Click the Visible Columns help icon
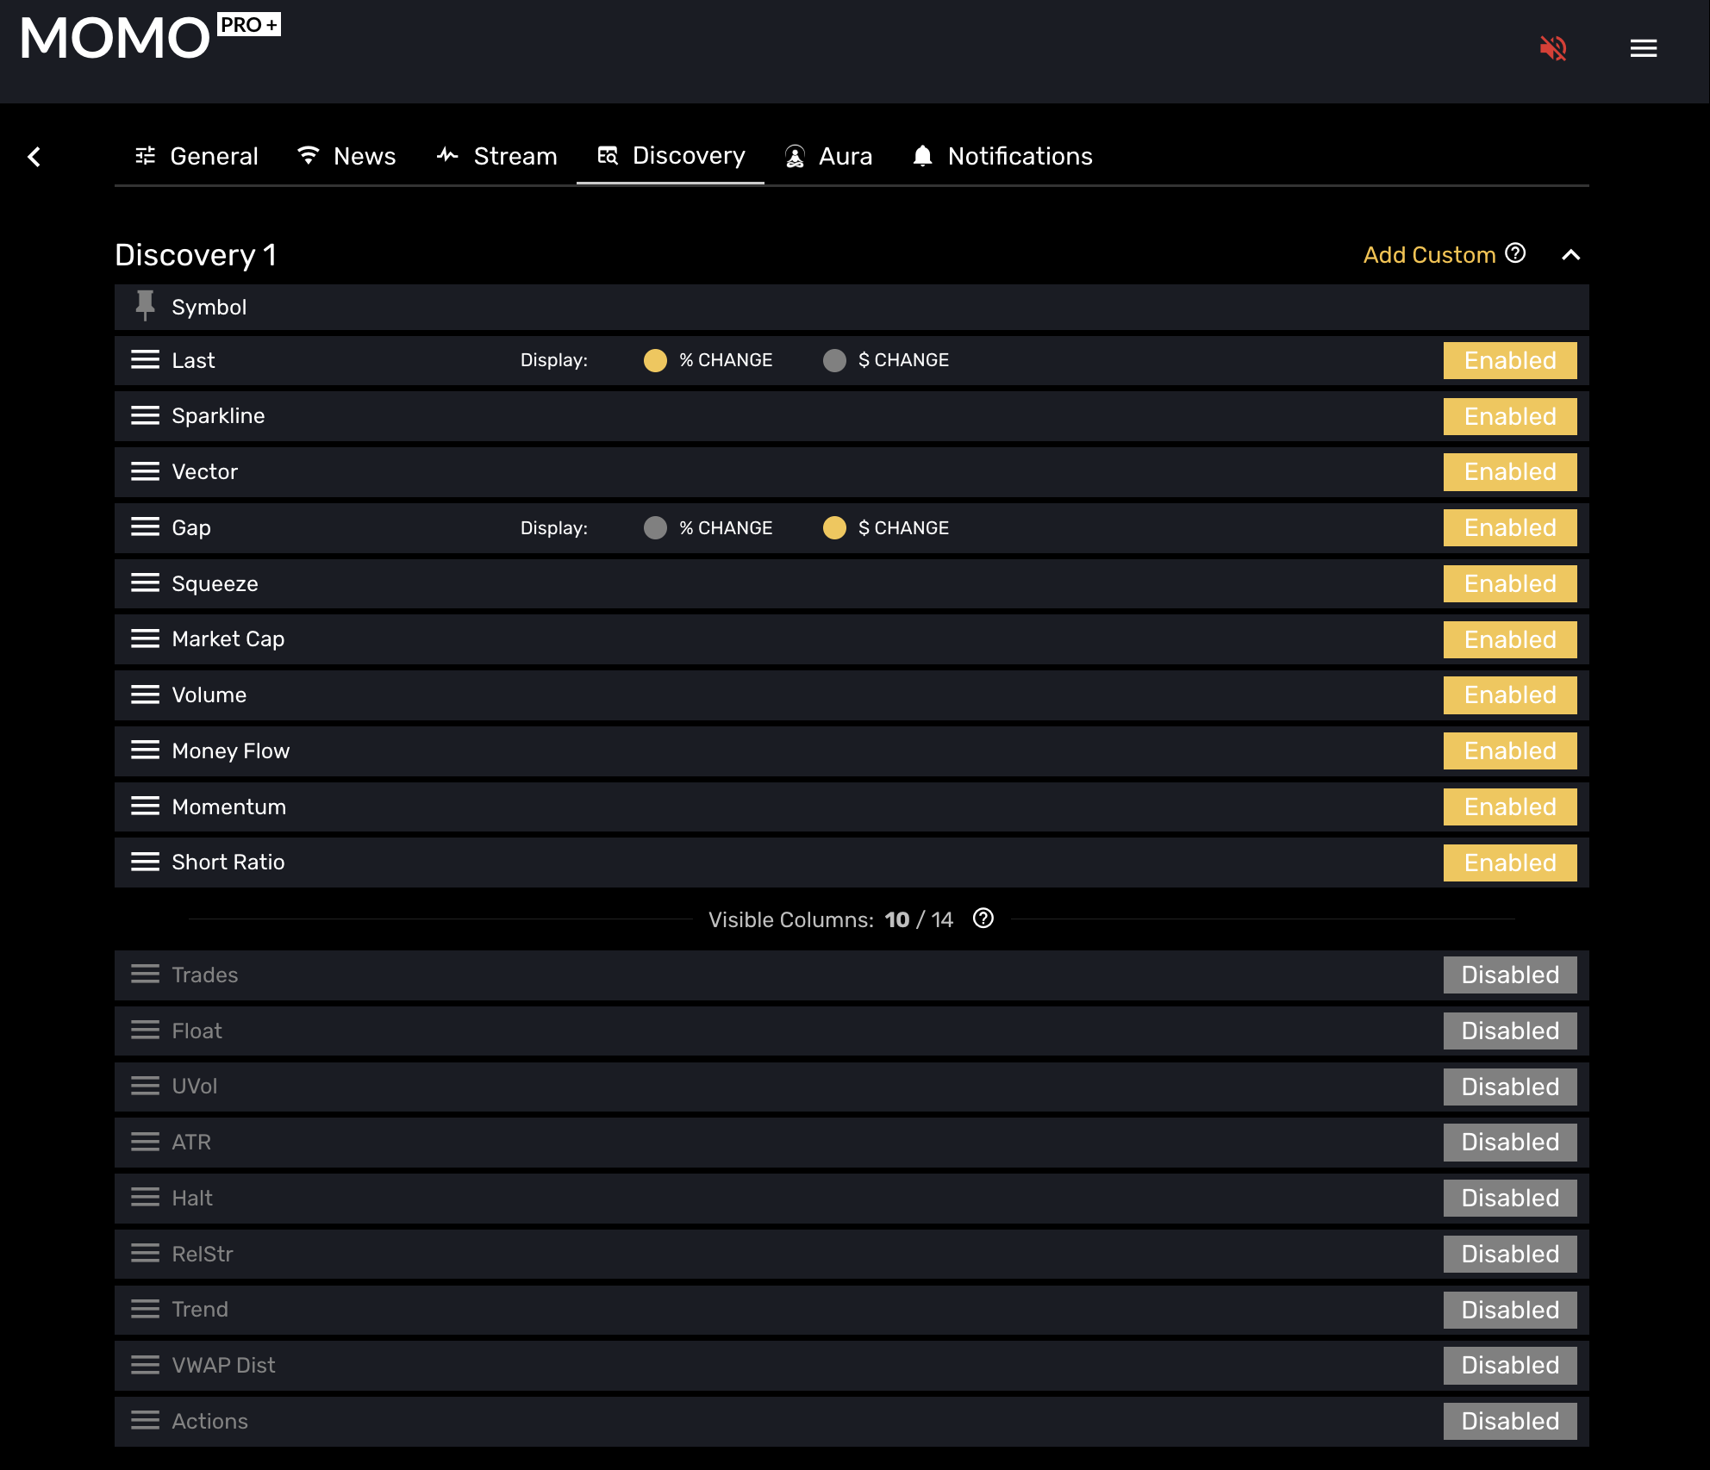 click(x=983, y=919)
